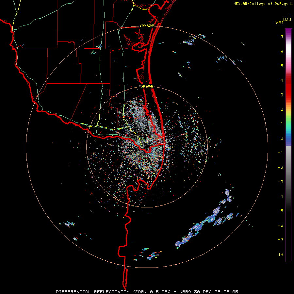Click the 7 dB value on color scale

point(282,37)
